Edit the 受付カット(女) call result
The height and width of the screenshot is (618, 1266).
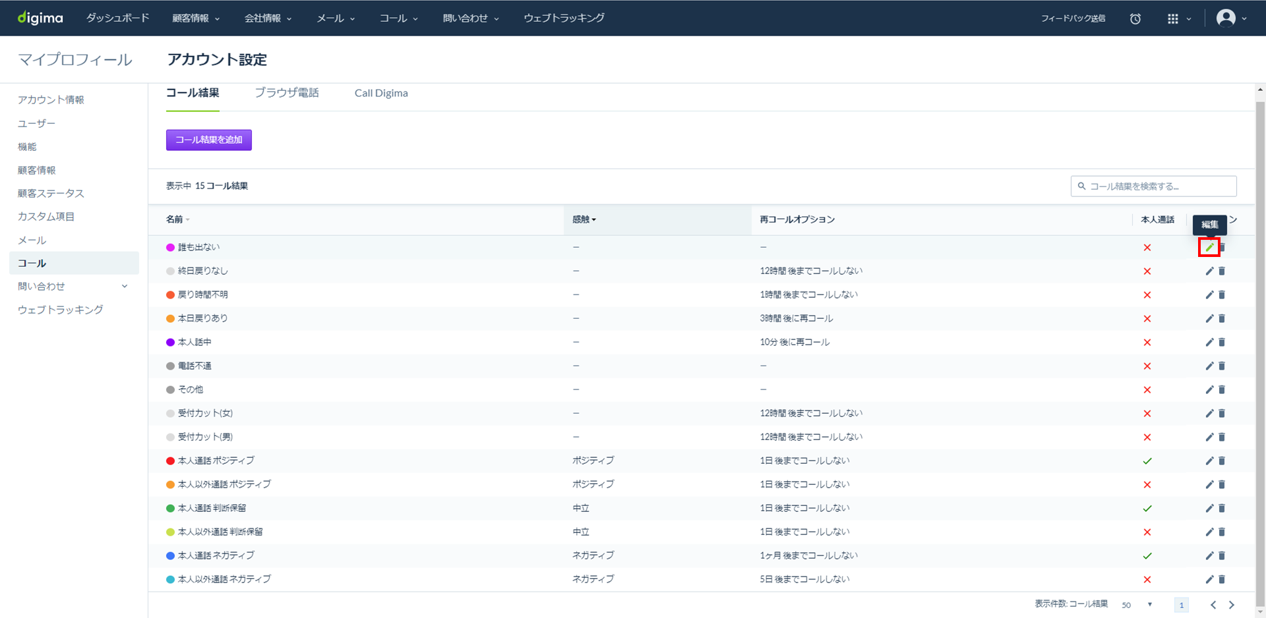click(1209, 413)
